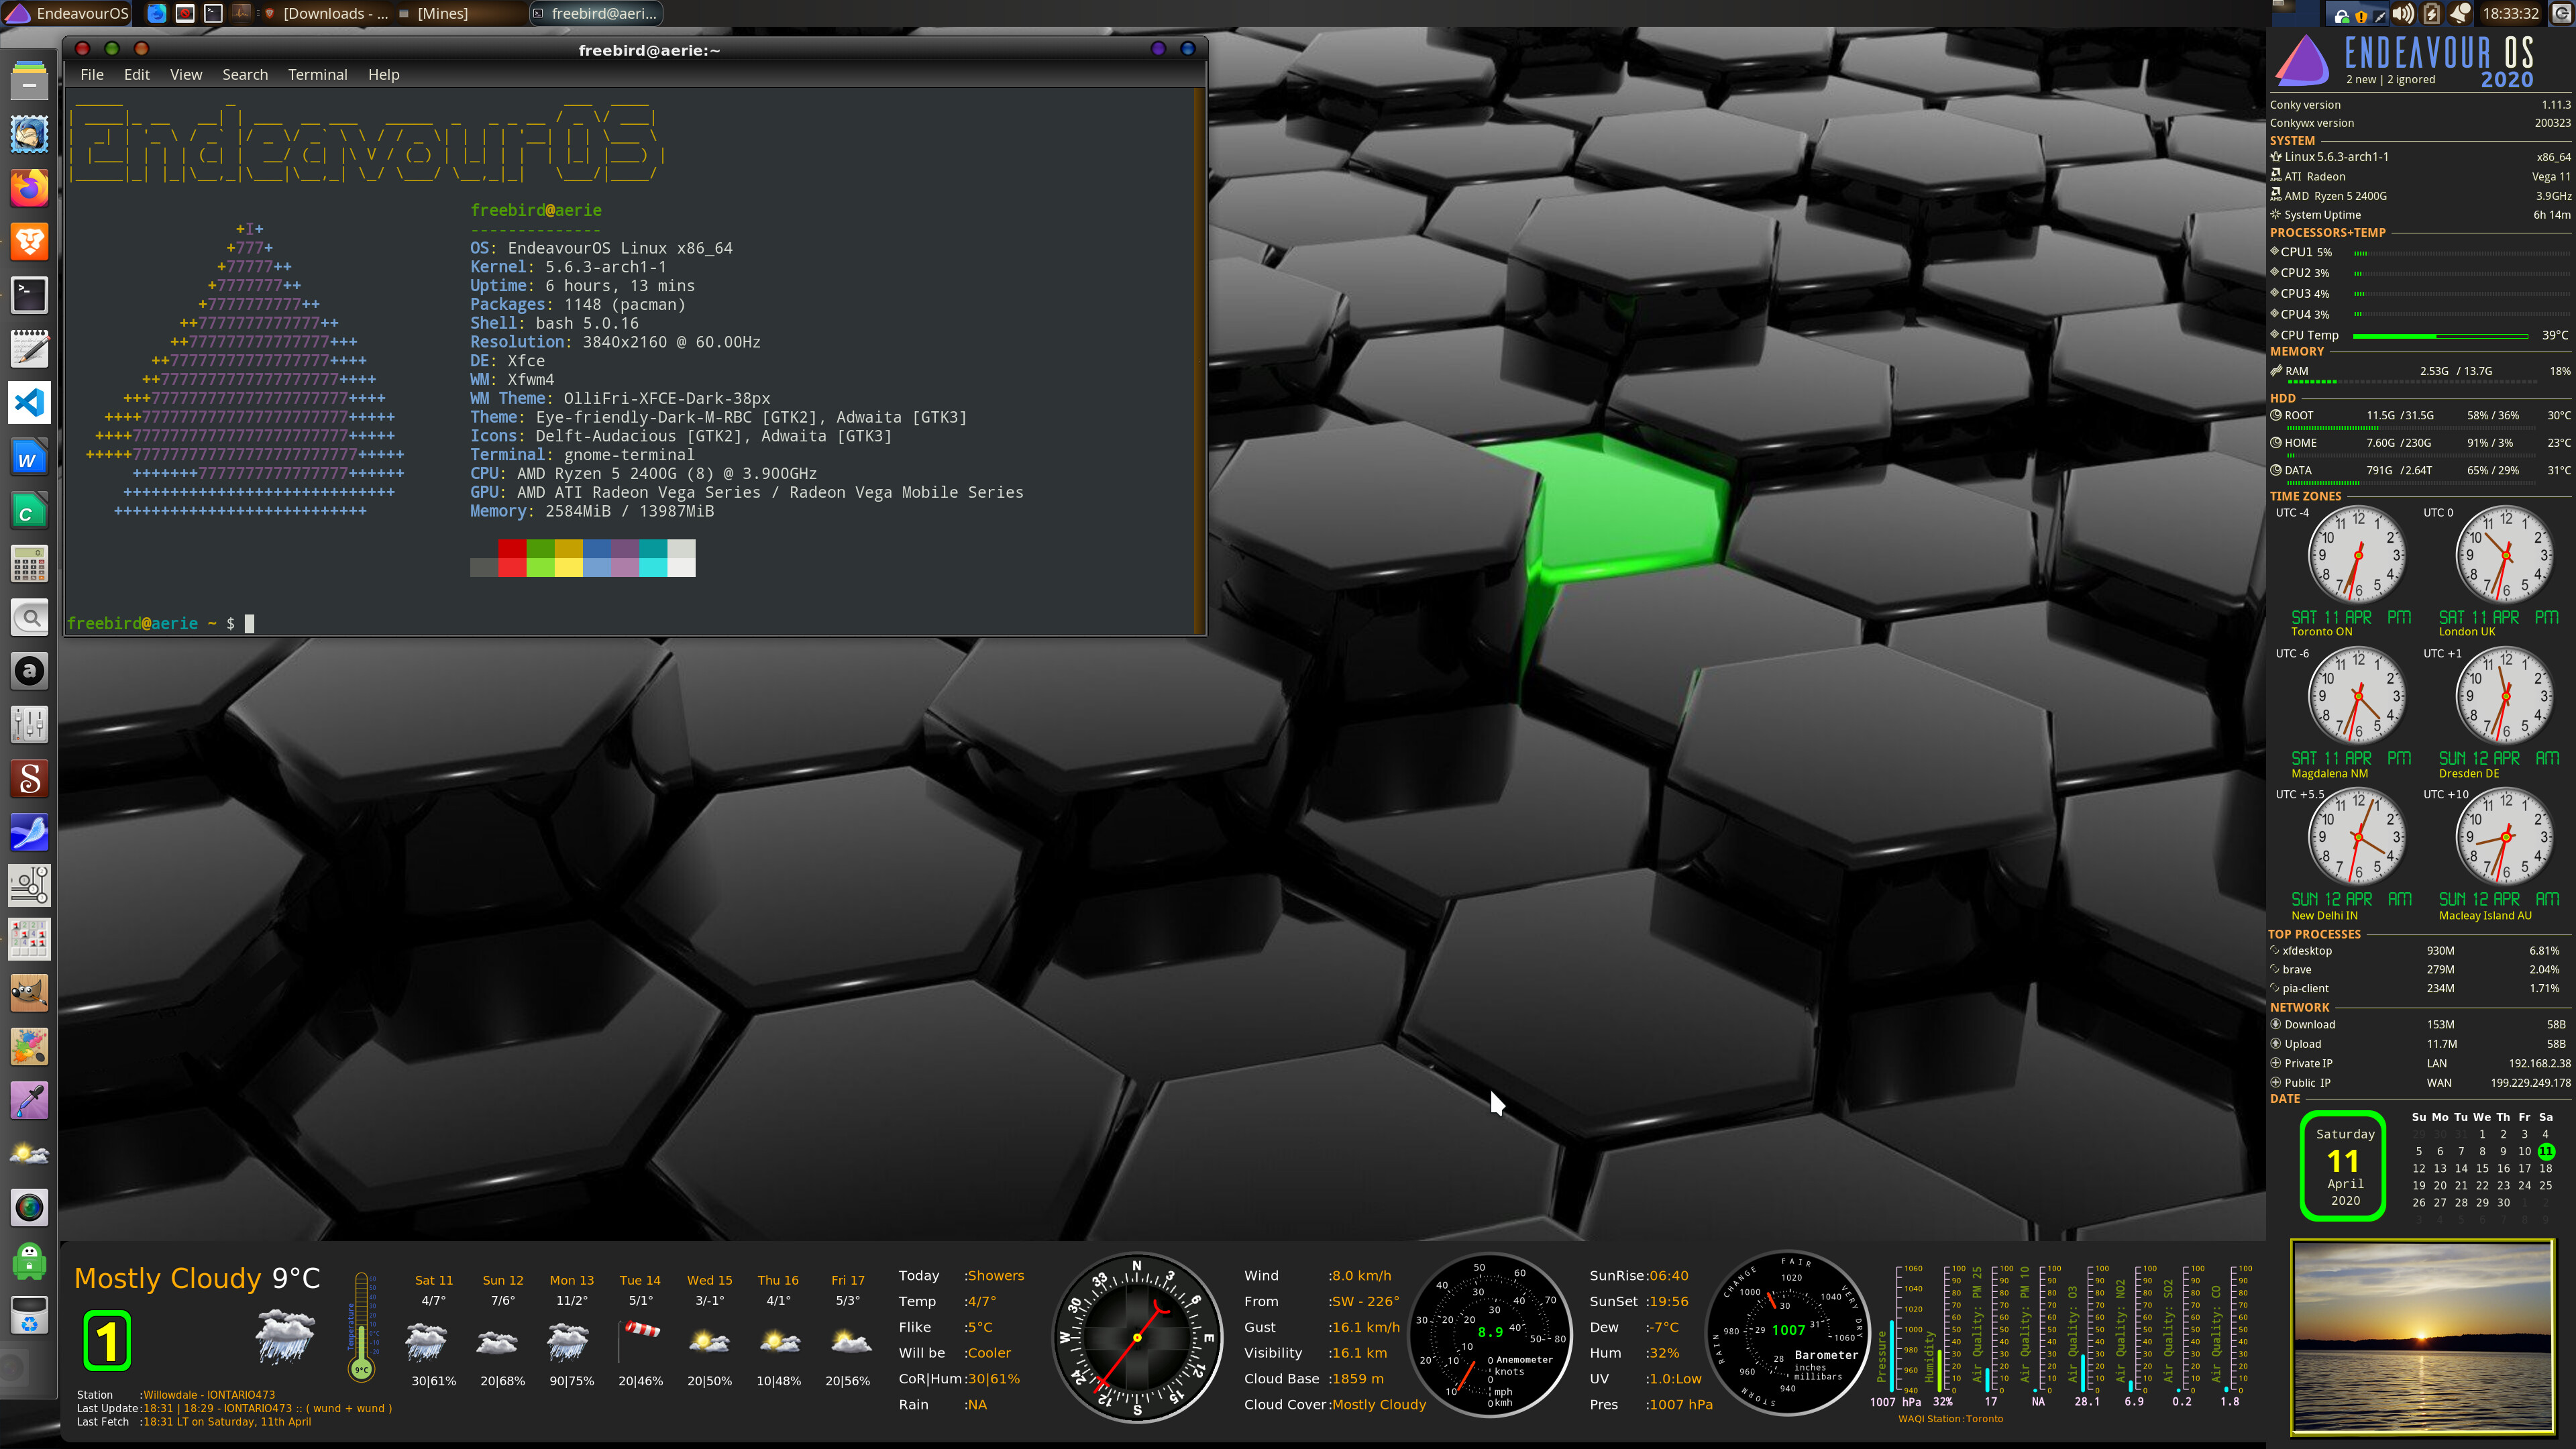Open Brave browser in the dock
The width and height of the screenshot is (2576, 1449).
point(29,241)
